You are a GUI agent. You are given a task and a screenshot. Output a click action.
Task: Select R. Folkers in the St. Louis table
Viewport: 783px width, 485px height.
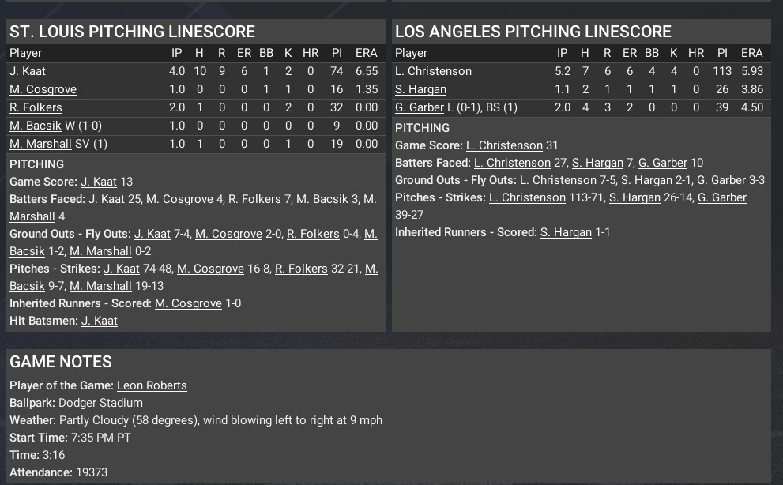(36, 107)
